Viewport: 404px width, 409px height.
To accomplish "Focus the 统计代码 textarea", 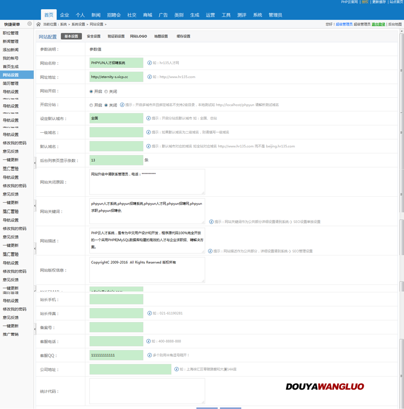I will 147,391.
